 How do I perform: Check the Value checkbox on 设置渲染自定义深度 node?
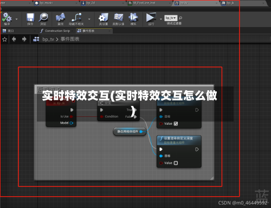pyautogui.click(x=176, y=163)
